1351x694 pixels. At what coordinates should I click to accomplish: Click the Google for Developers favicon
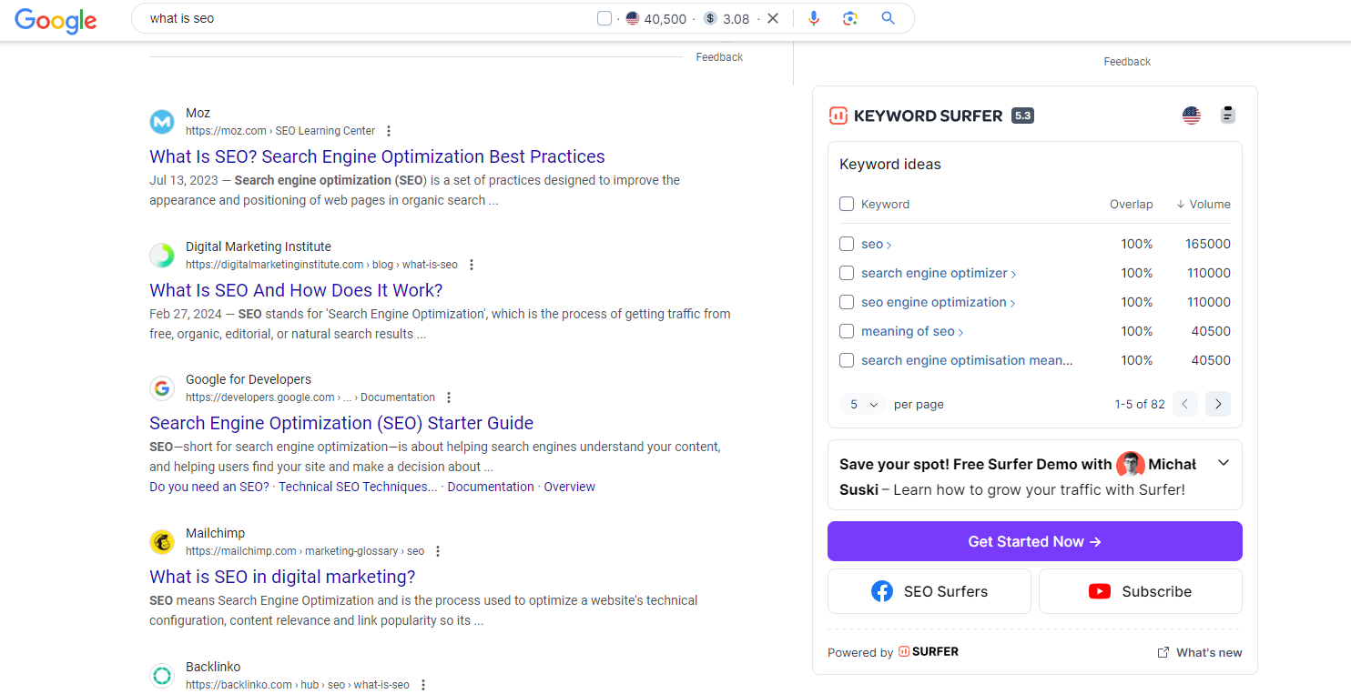click(162, 388)
